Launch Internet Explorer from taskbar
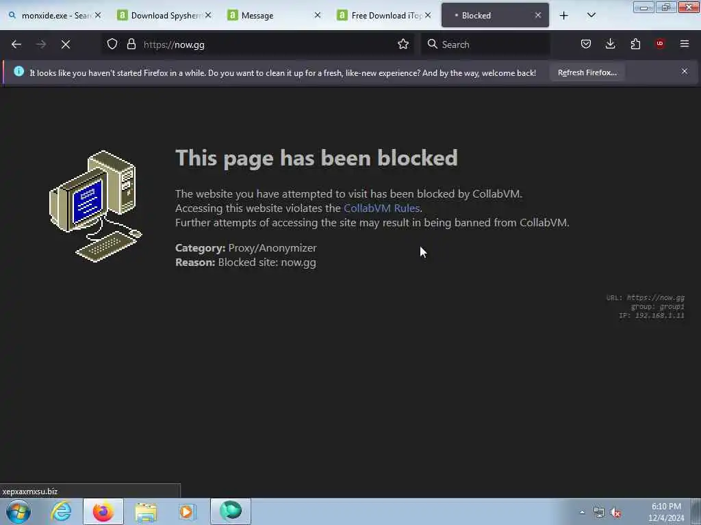This screenshot has width=701, height=525. (61, 511)
